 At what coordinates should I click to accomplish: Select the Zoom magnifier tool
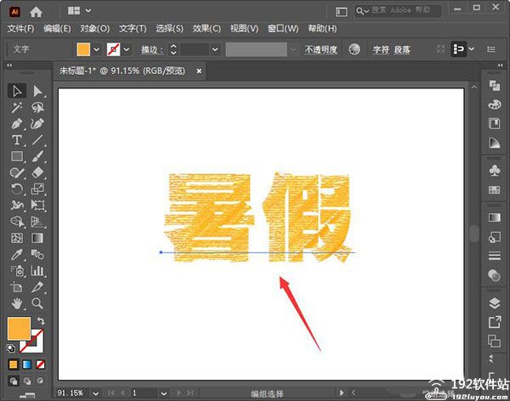(37, 302)
